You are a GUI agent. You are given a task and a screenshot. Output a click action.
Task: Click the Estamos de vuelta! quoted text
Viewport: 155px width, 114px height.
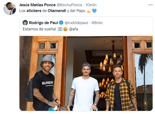(x=39, y=29)
